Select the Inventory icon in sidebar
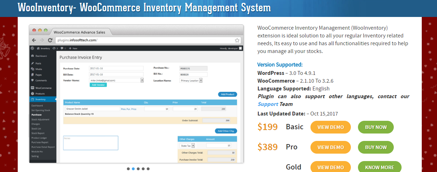 tap(33, 100)
